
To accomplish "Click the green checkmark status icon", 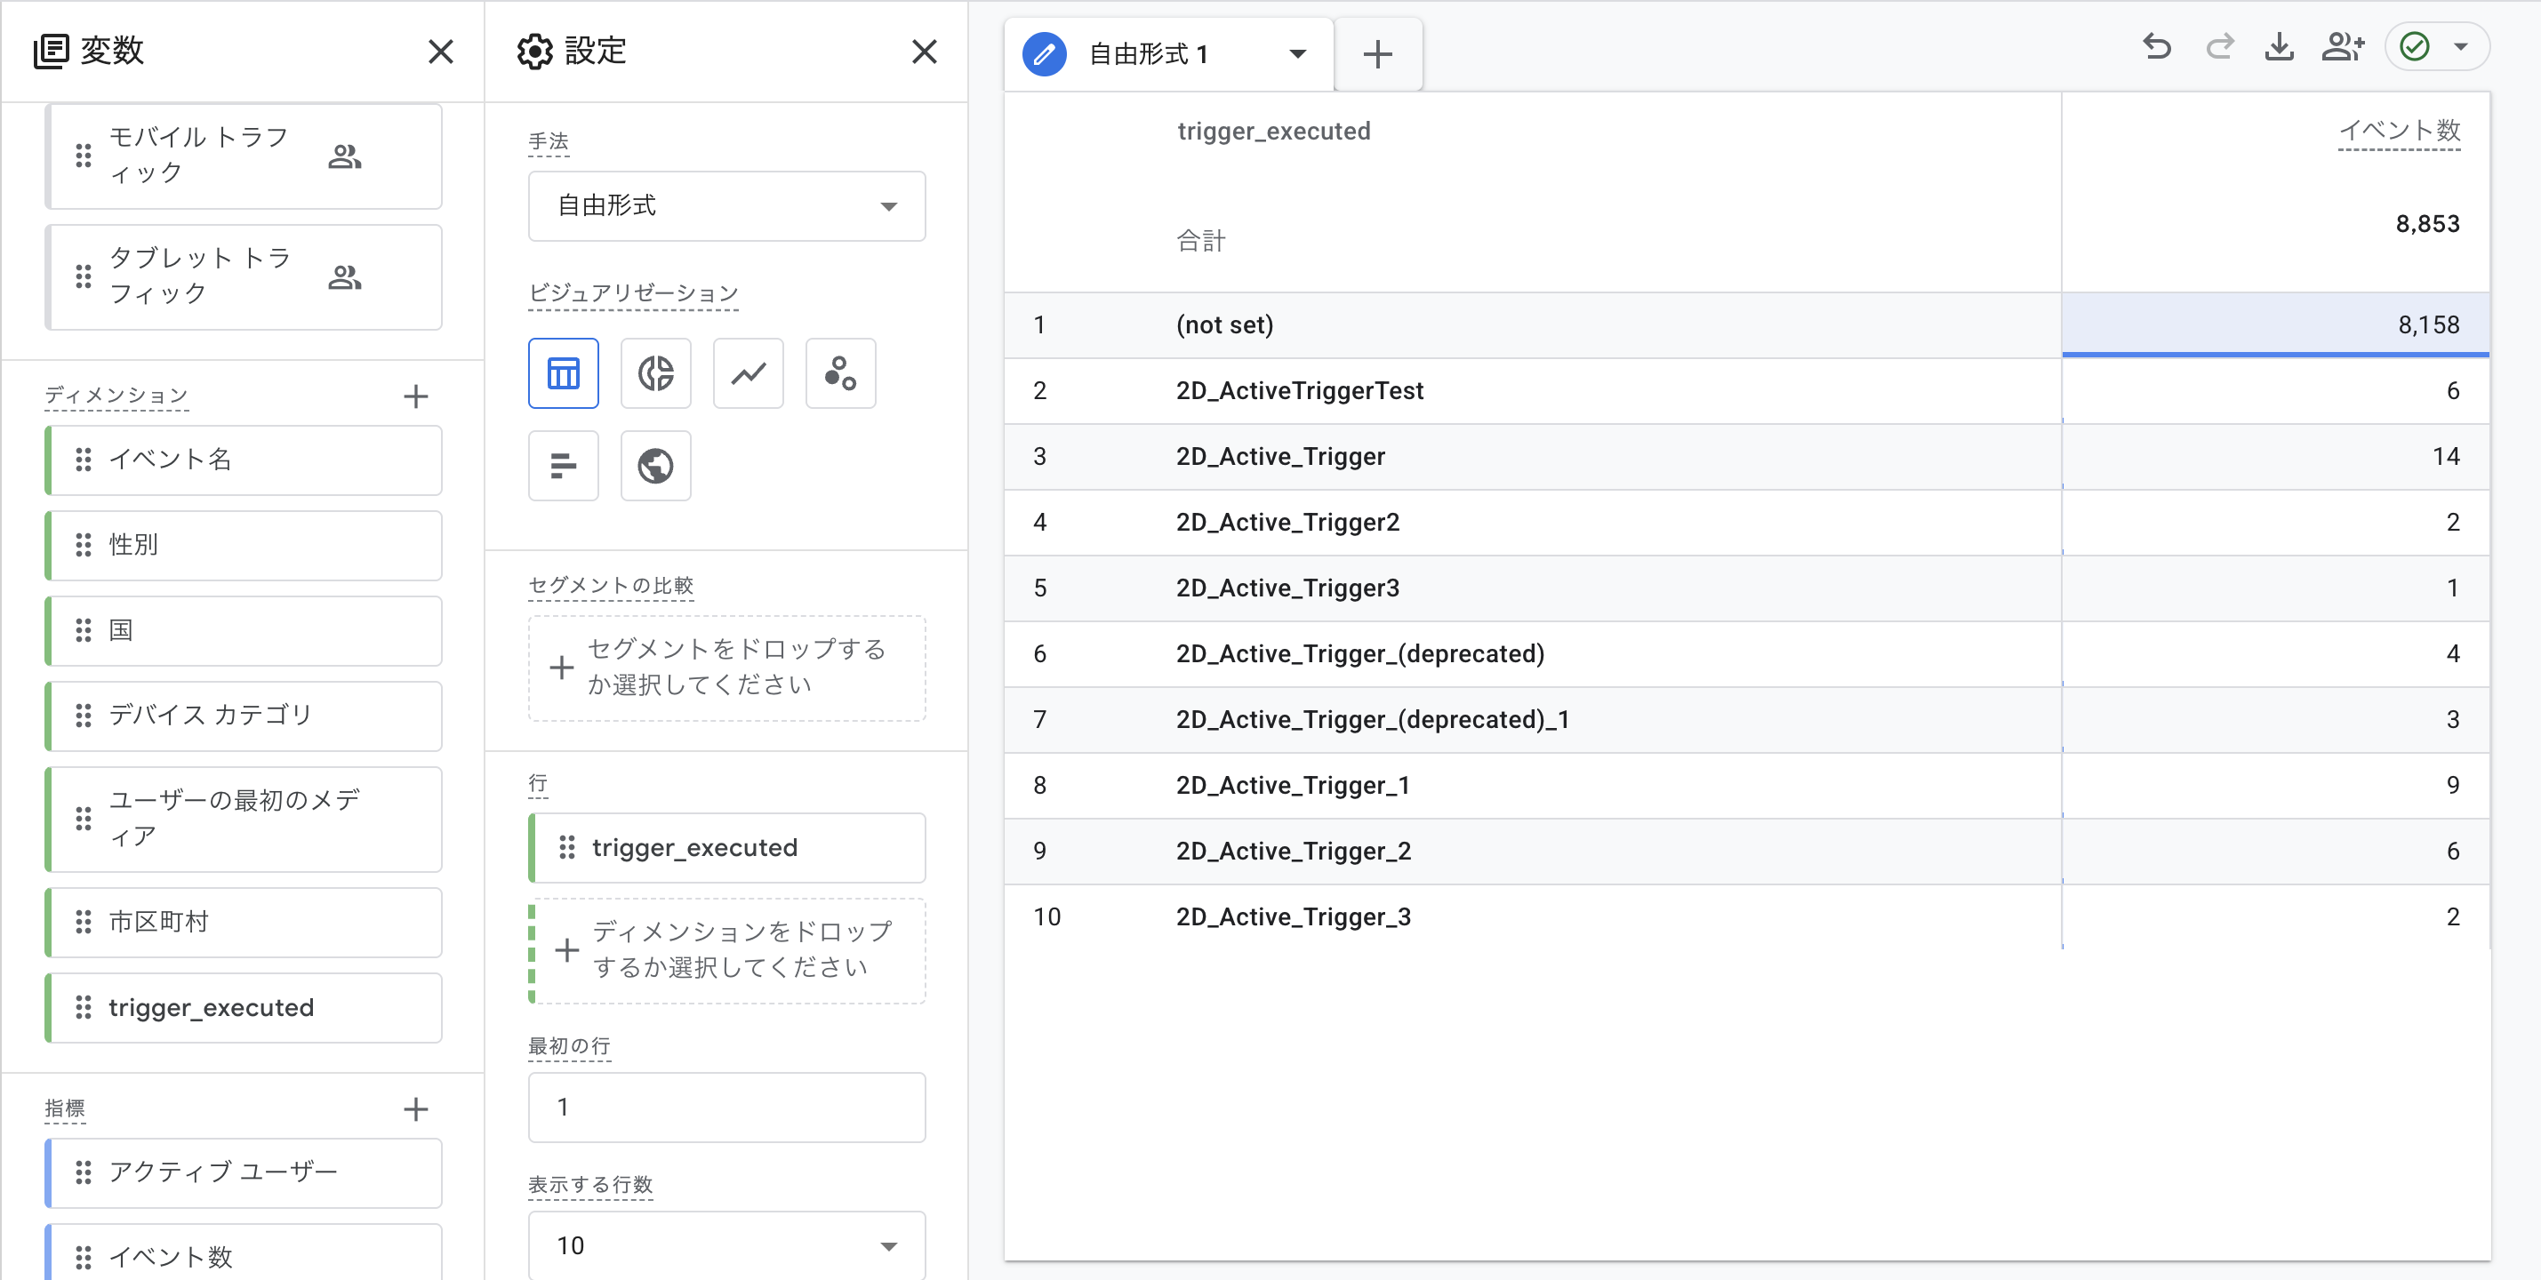I will (2415, 46).
